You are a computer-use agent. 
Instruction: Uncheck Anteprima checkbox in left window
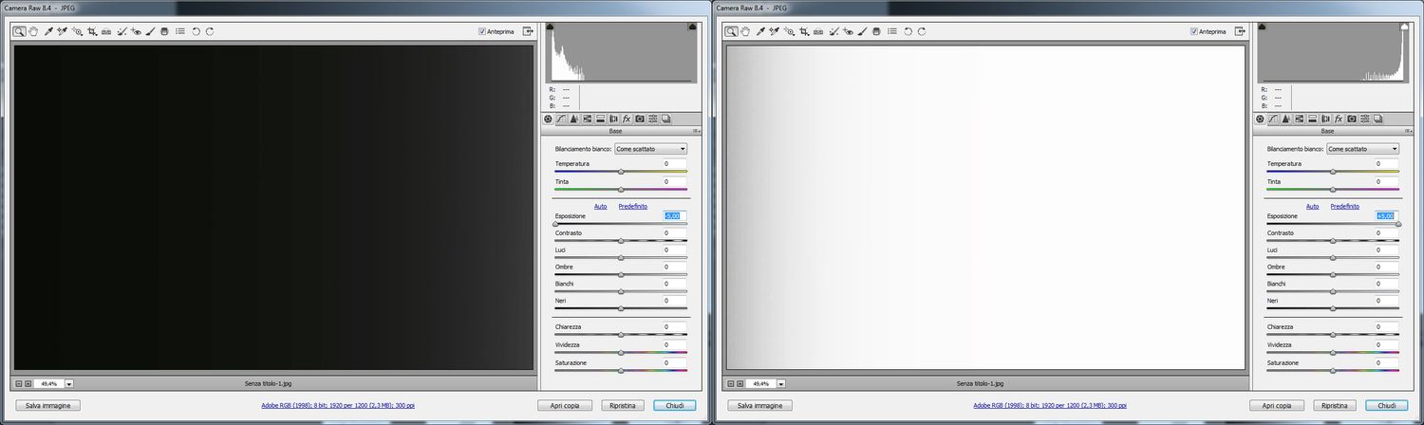482,31
